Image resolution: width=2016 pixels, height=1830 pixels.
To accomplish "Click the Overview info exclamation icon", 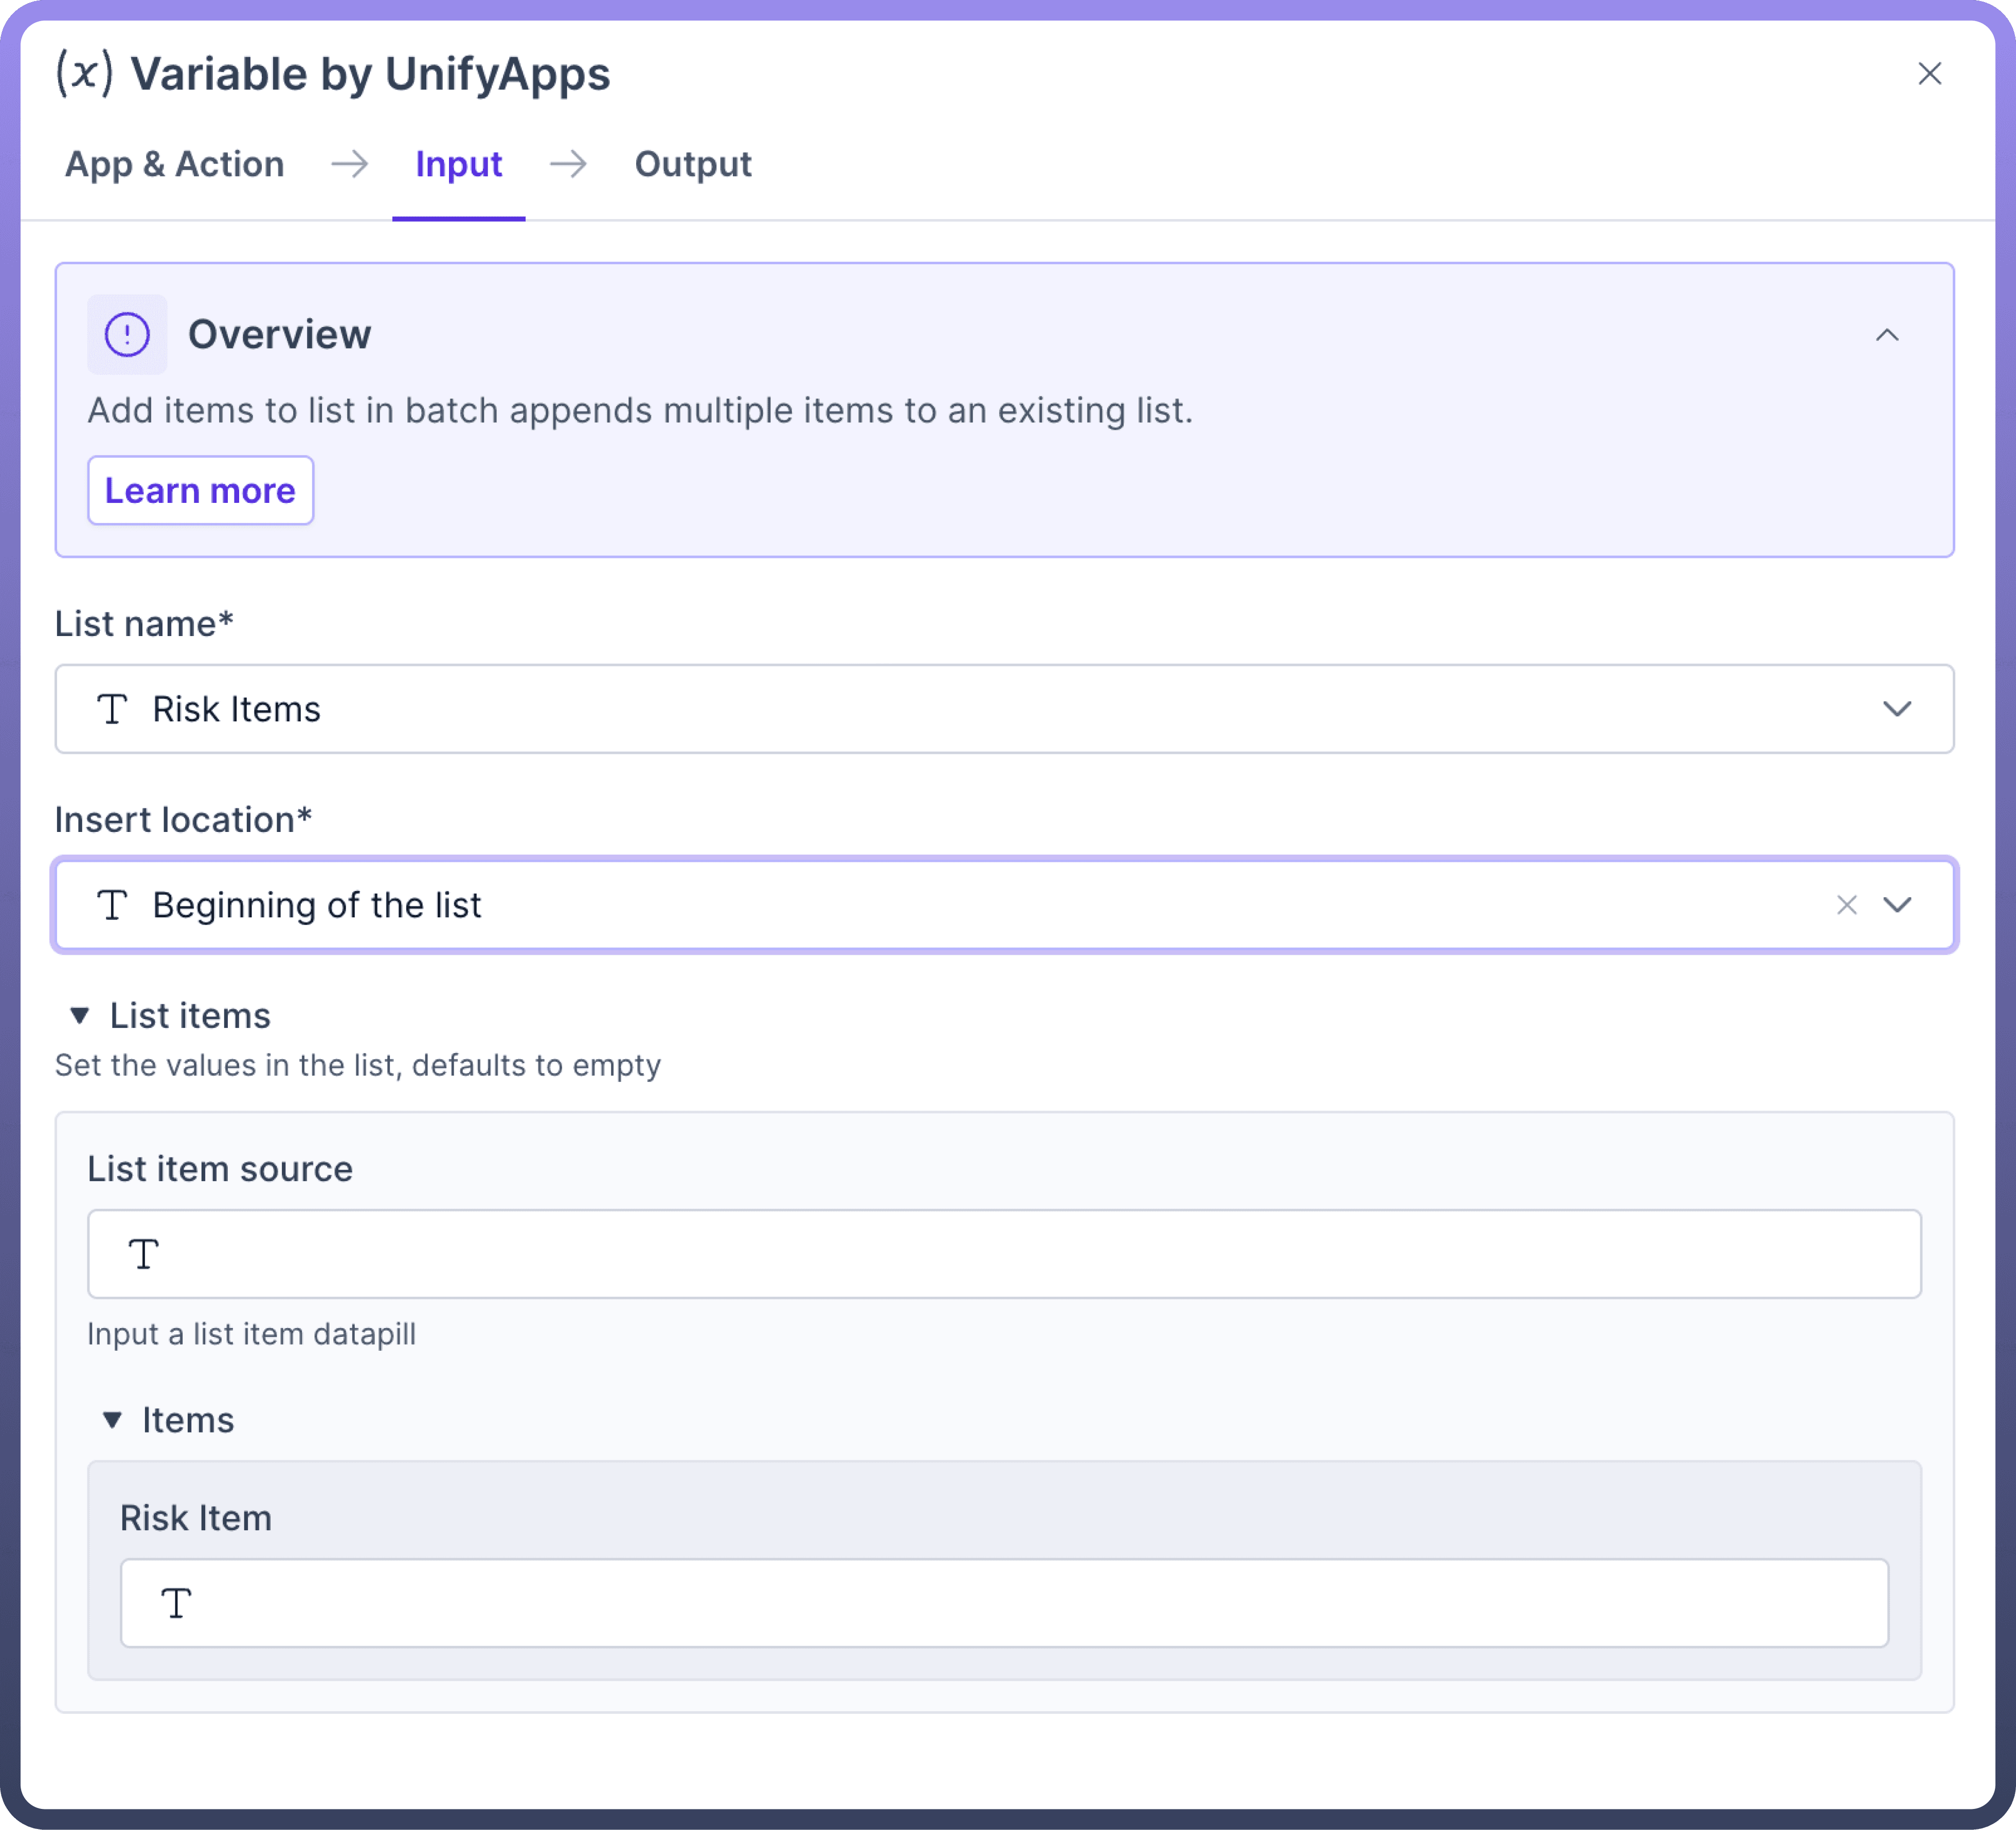I will [127, 334].
